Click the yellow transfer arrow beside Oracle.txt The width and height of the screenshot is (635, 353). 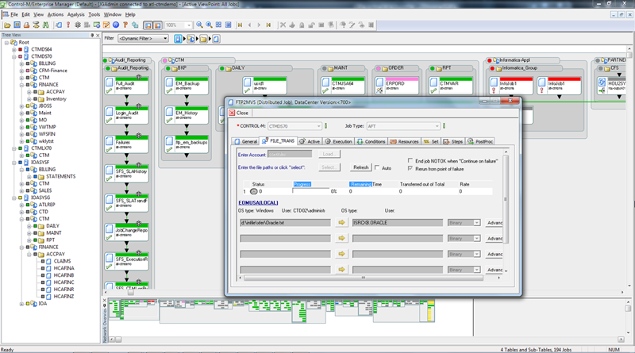tap(342, 223)
